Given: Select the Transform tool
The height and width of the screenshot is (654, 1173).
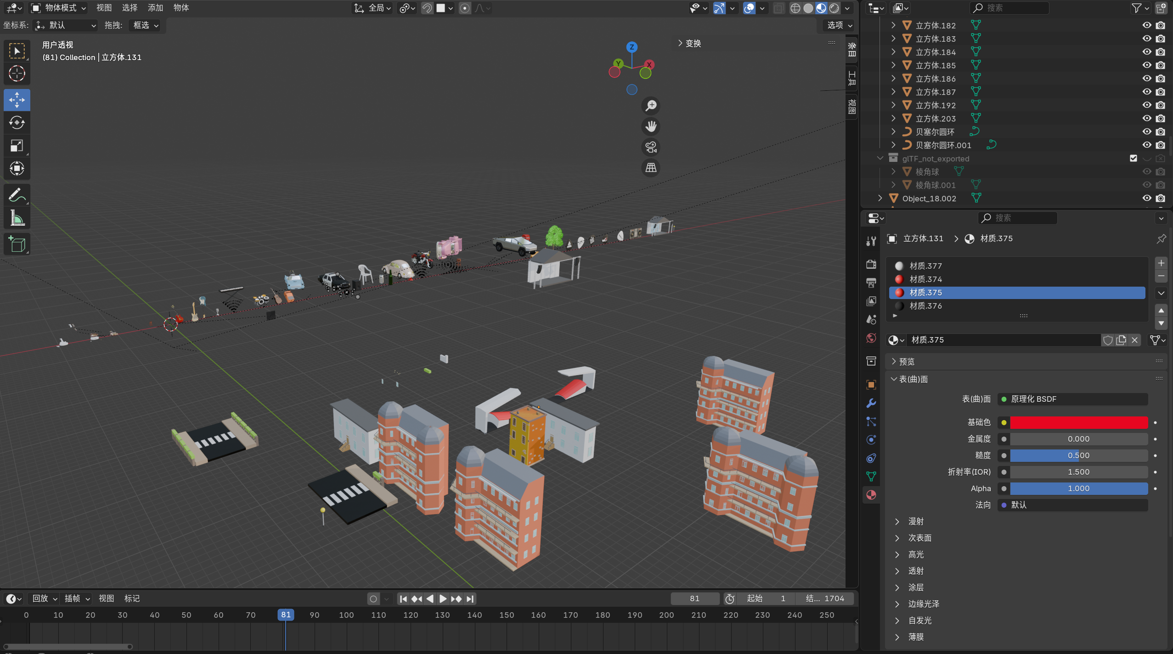Looking at the screenshot, I should pyautogui.click(x=17, y=168).
